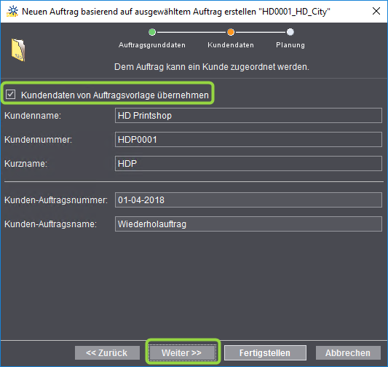Image resolution: width=388 pixels, height=367 pixels.
Task: Click the Kurzname field with HDP
Action: coord(248,163)
